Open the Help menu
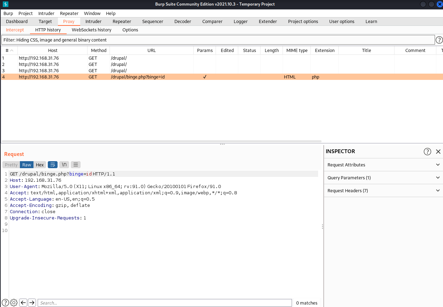This screenshot has height=307, width=443. 111,13
